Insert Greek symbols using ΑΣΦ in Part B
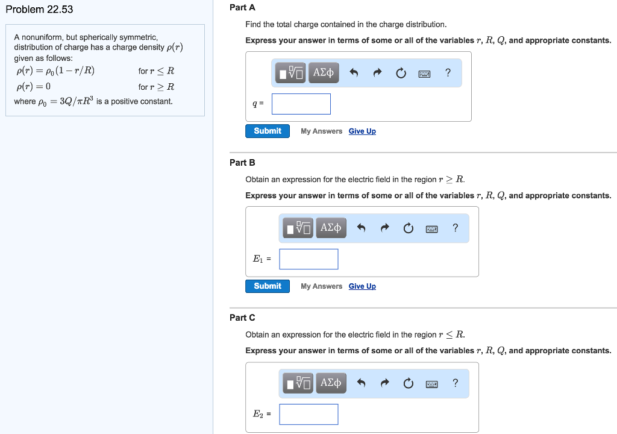The image size is (617, 434). (330, 228)
